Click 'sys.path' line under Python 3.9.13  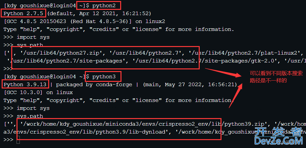coord(30,116)
